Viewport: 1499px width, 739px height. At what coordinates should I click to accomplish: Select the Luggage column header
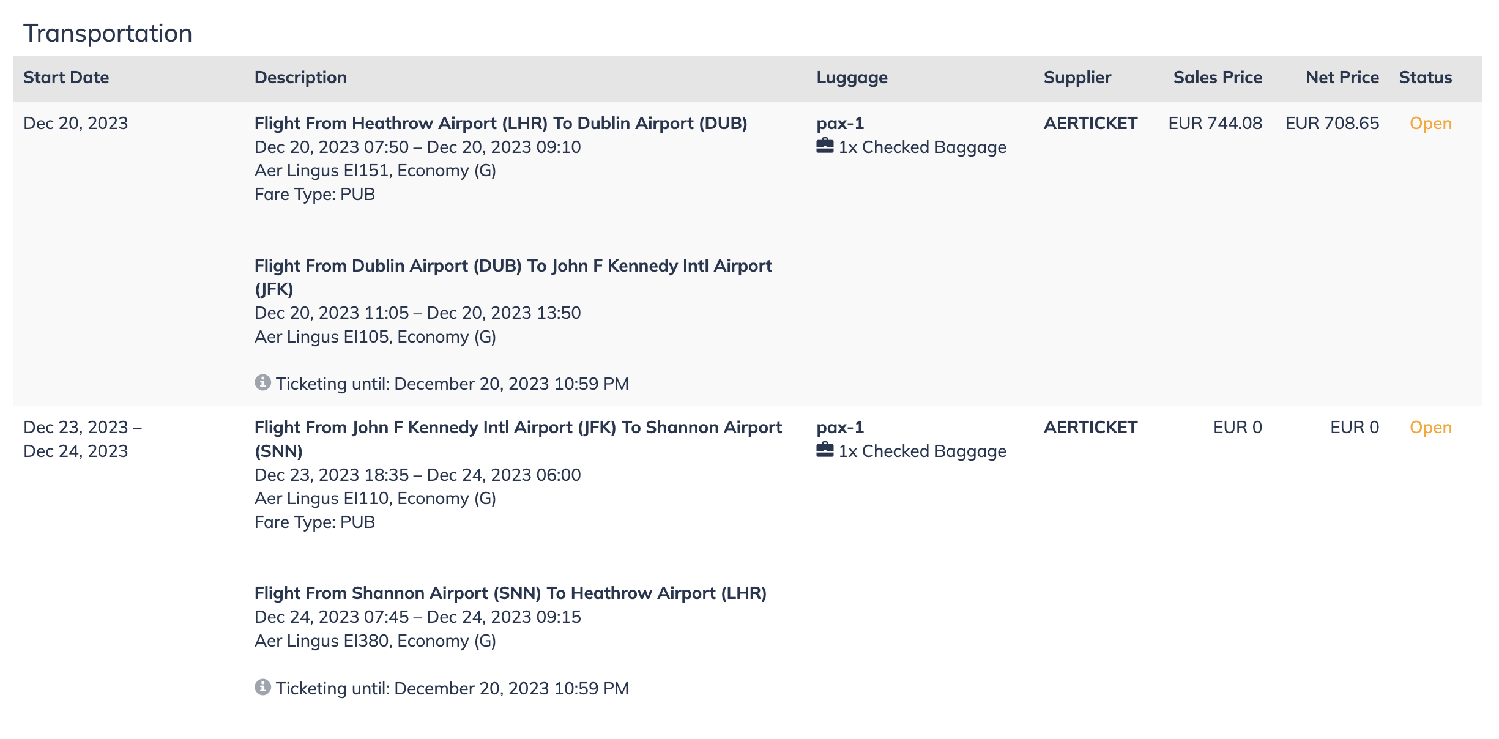[852, 78]
